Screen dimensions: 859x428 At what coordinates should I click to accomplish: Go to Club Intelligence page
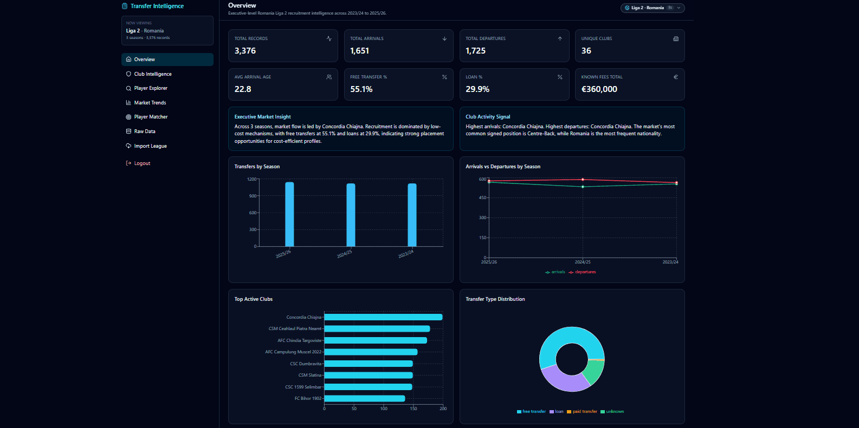(167, 74)
